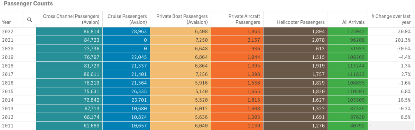Click Helicopter Passengers column header
415x130 pixels.
pos(301,22)
